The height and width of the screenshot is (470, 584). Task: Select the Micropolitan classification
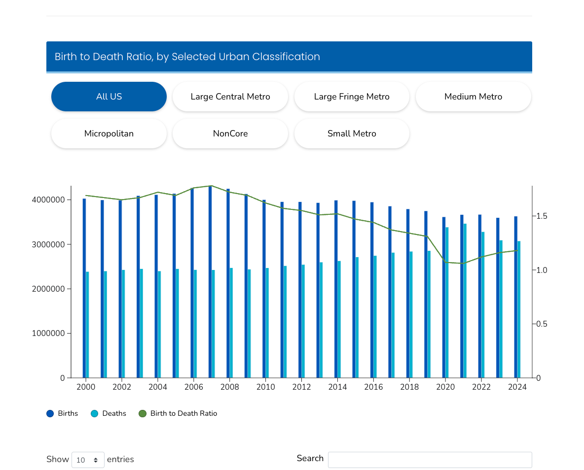[109, 134]
